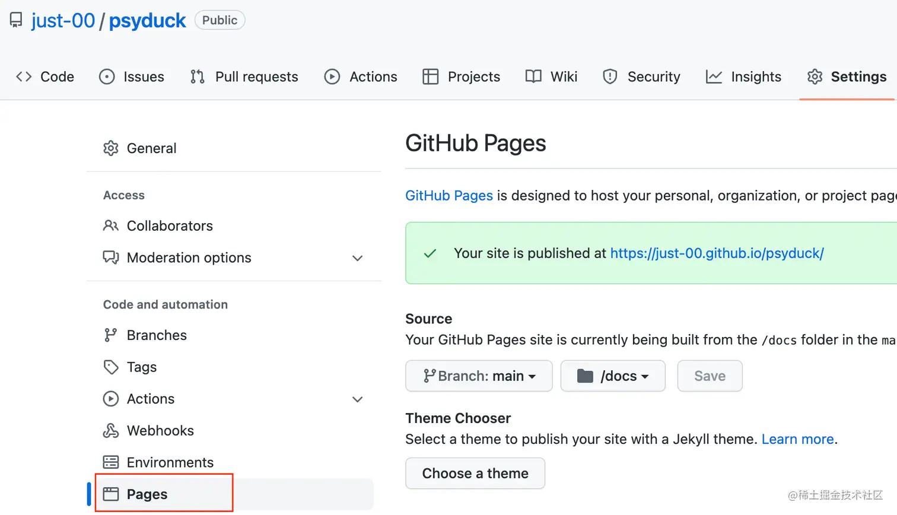Viewport: 897px width, 515px height.
Task: Click the Environments icon in sidebar
Action: [110, 462]
